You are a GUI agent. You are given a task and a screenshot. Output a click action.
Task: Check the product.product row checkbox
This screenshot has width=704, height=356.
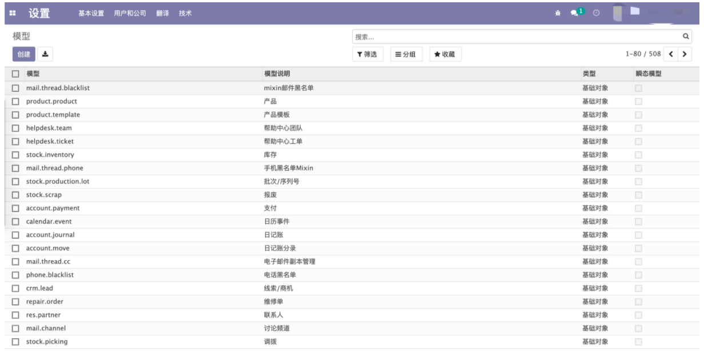pyautogui.click(x=16, y=102)
